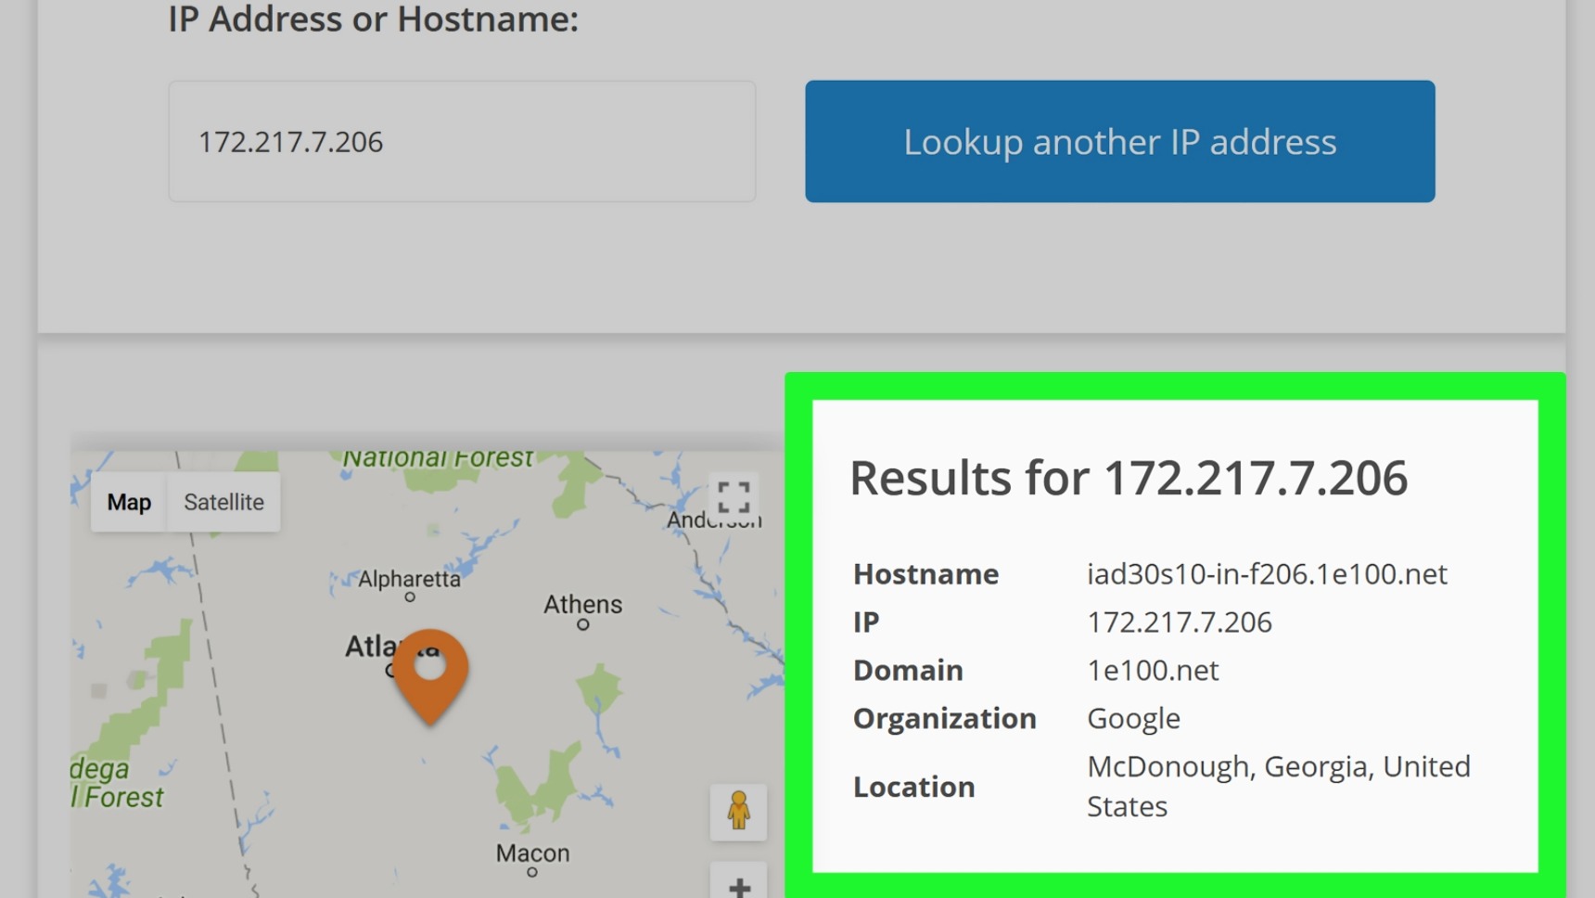Click the Domain row label
Image resolution: width=1595 pixels, height=898 pixels.
coord(908,670)
